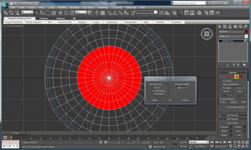Click the selection lock toggle icon
251x150 pixels.
tap(100, 142)
